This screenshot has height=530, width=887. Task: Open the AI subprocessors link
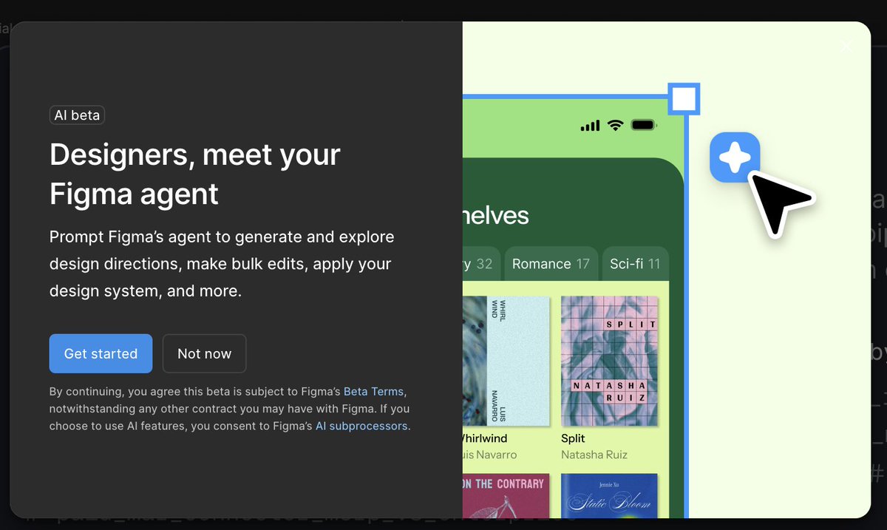coord(361,426)
